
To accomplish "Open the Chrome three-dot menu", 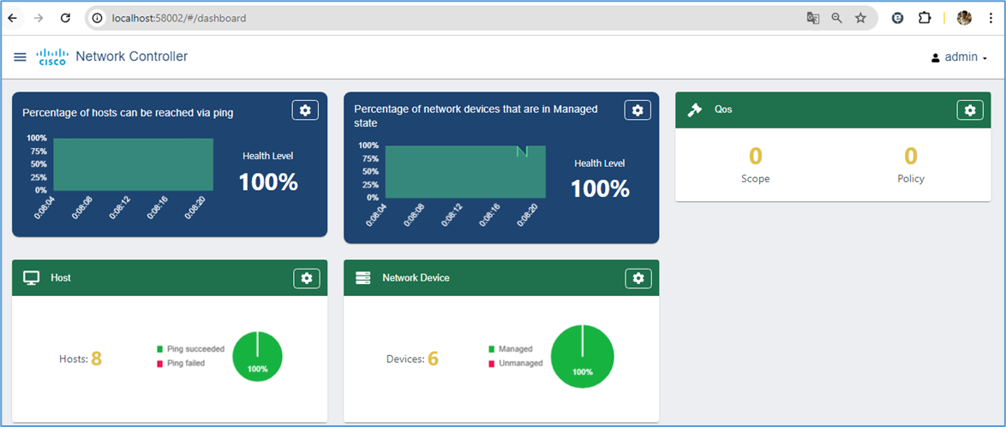I will (x=991, y=18).
